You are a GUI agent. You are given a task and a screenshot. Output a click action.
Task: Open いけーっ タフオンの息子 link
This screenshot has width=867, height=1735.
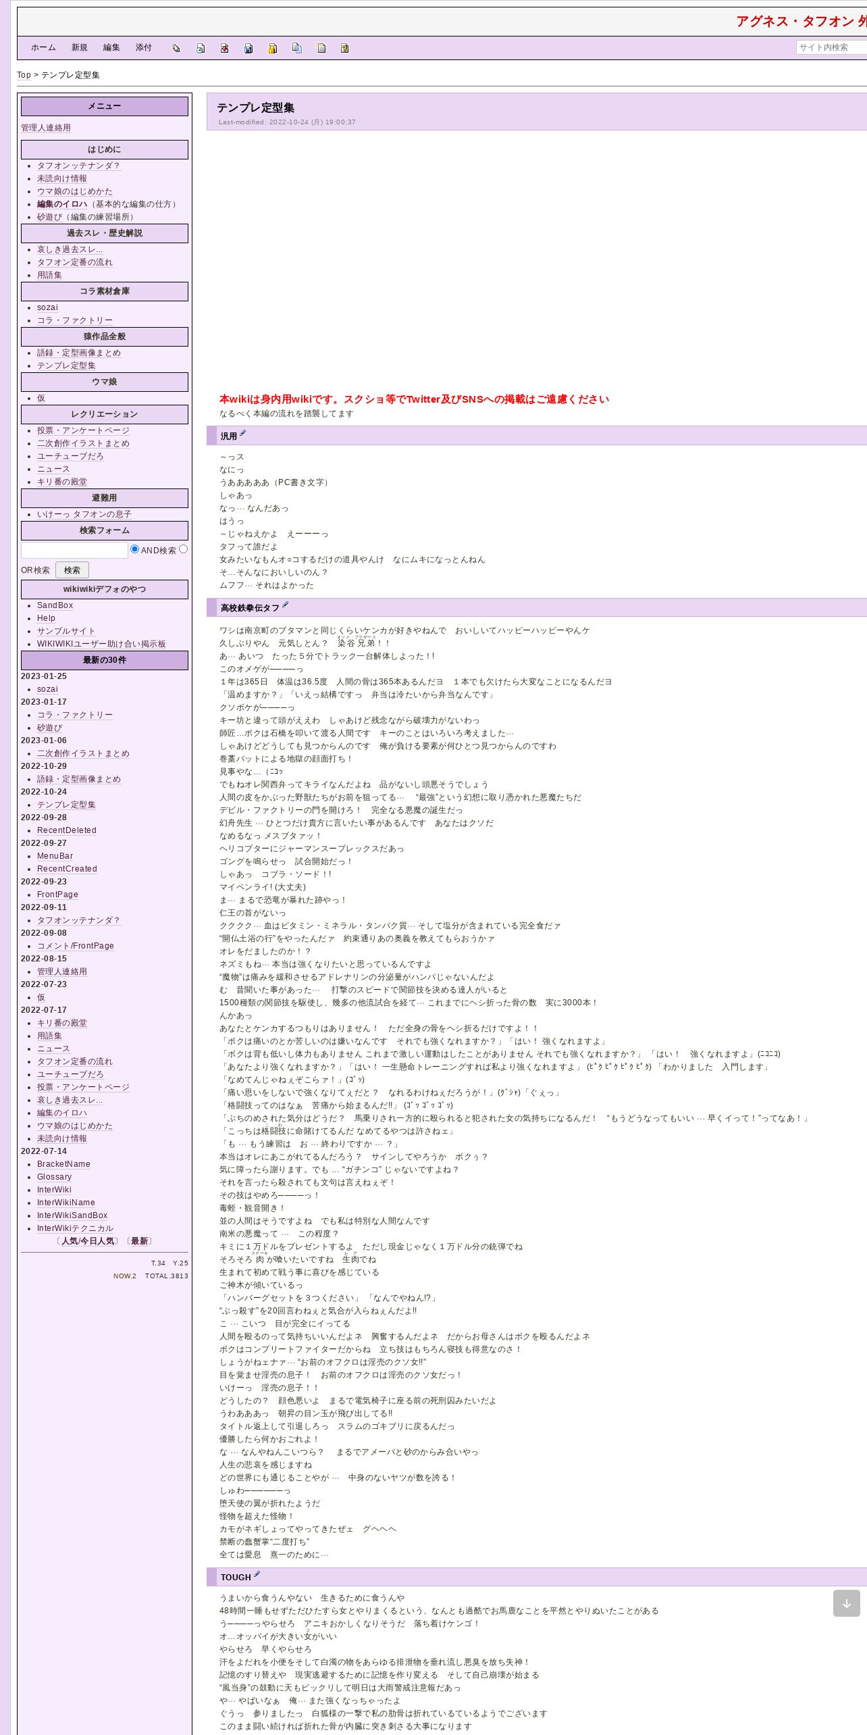point(84,514)
